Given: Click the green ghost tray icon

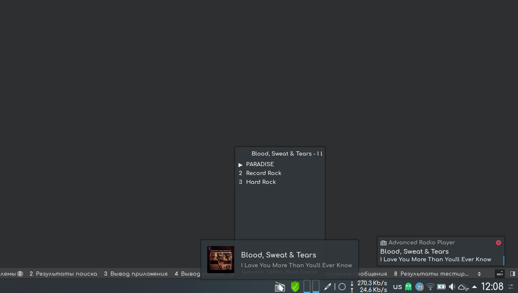Looking at the screenshot, I should click(407, 287).
